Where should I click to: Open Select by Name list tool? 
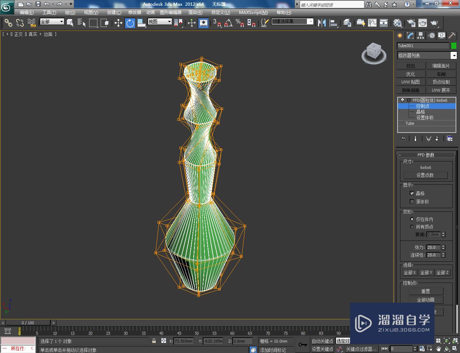(x=82, y=23)
